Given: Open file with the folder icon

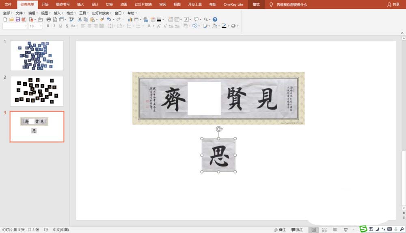Looking at the screenshot, I should (x=11, y=19).
